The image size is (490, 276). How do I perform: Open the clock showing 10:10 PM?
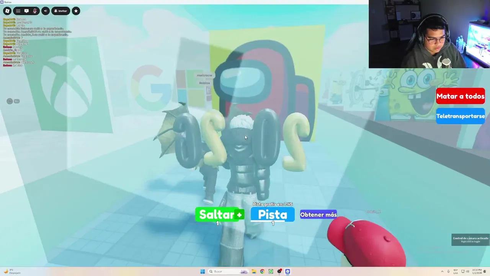pyautogui.click(x=476, y=271)
